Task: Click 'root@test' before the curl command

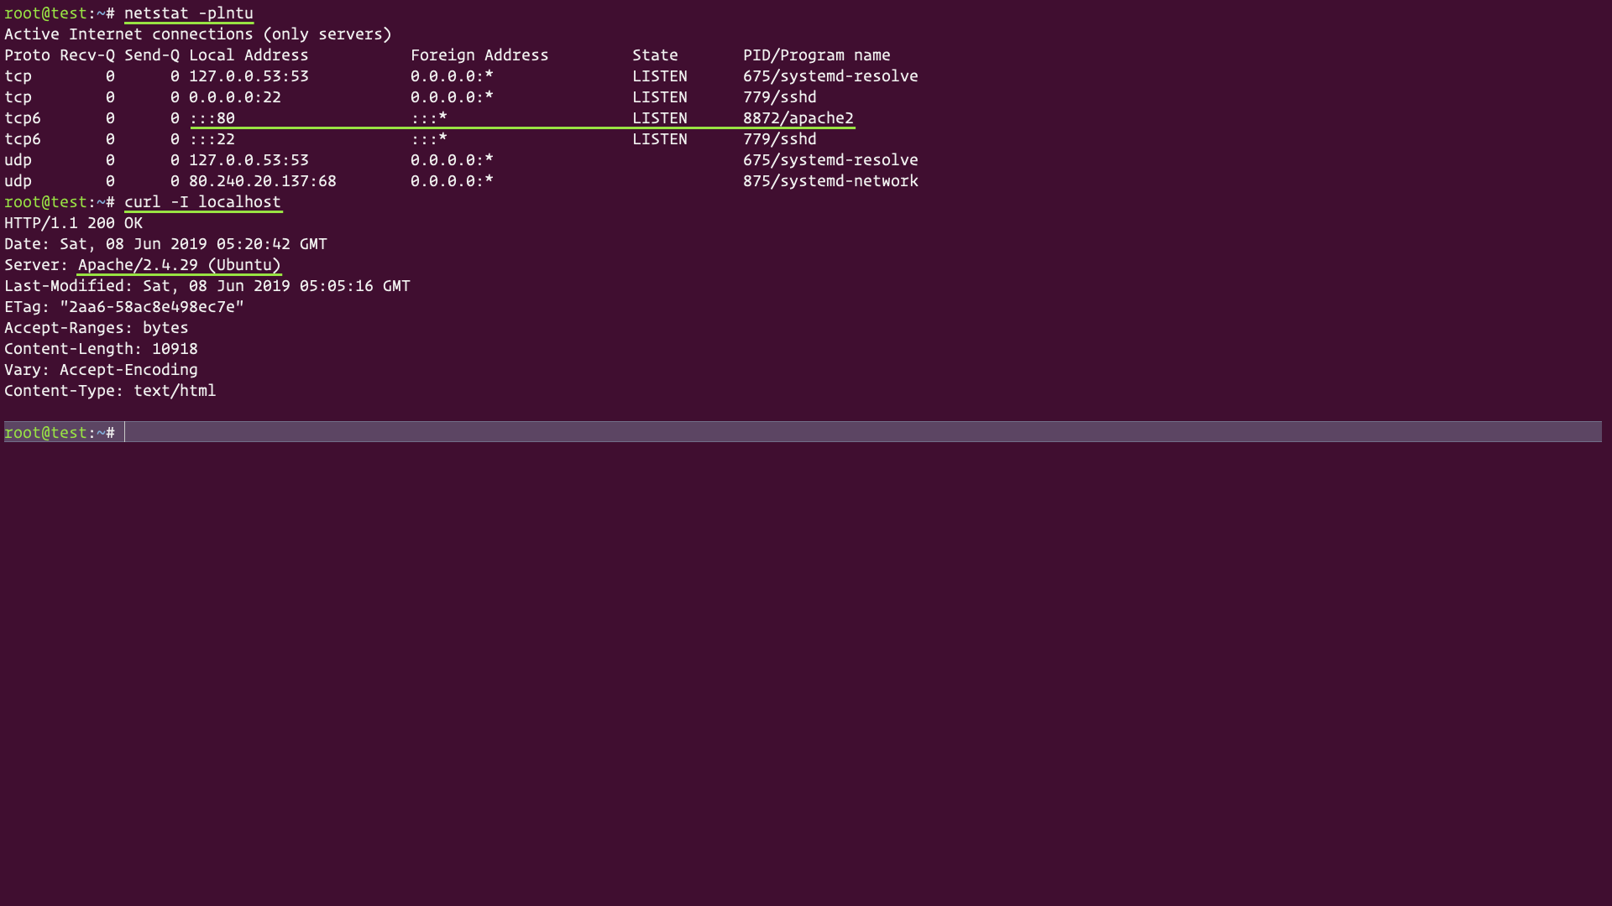Action: (46, 202)
